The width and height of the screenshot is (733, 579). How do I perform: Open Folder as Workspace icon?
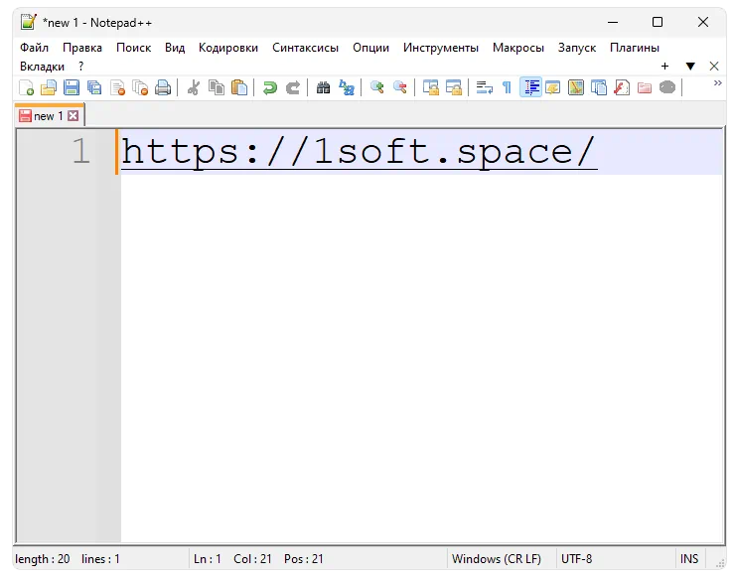coord(645,87)
